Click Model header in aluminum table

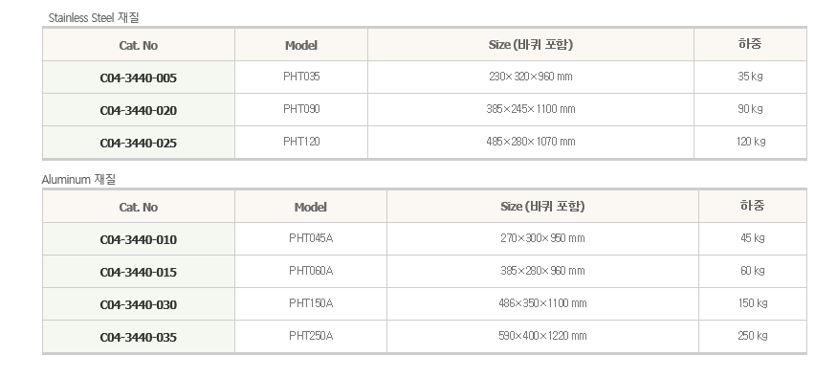[310, 207]
